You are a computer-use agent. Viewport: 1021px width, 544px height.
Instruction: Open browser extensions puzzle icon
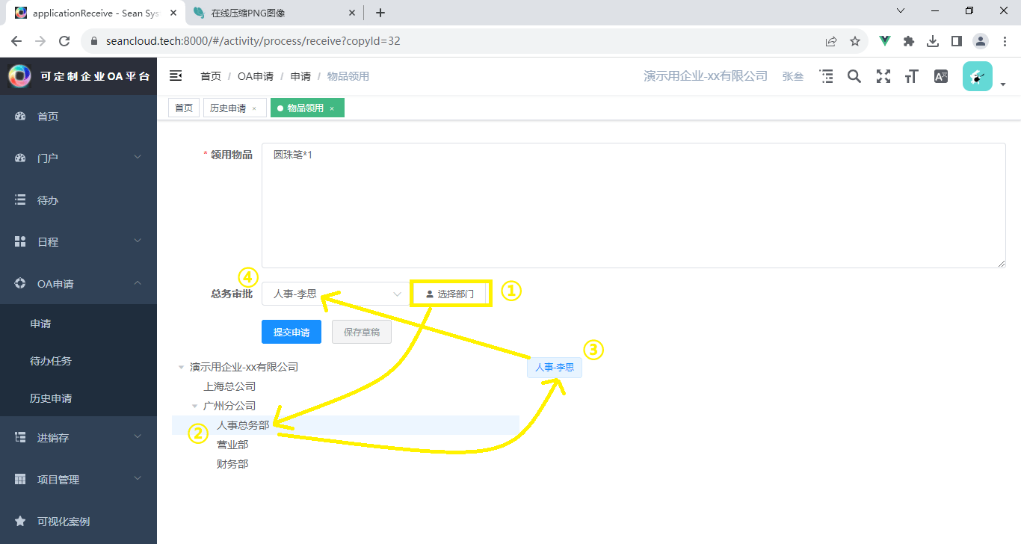909,41
